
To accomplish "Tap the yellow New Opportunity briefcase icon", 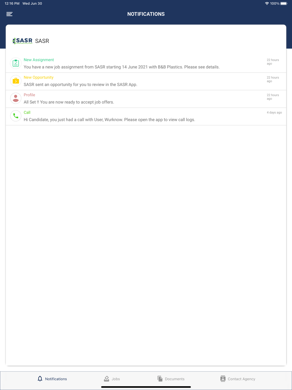I will tap(16, 81).
